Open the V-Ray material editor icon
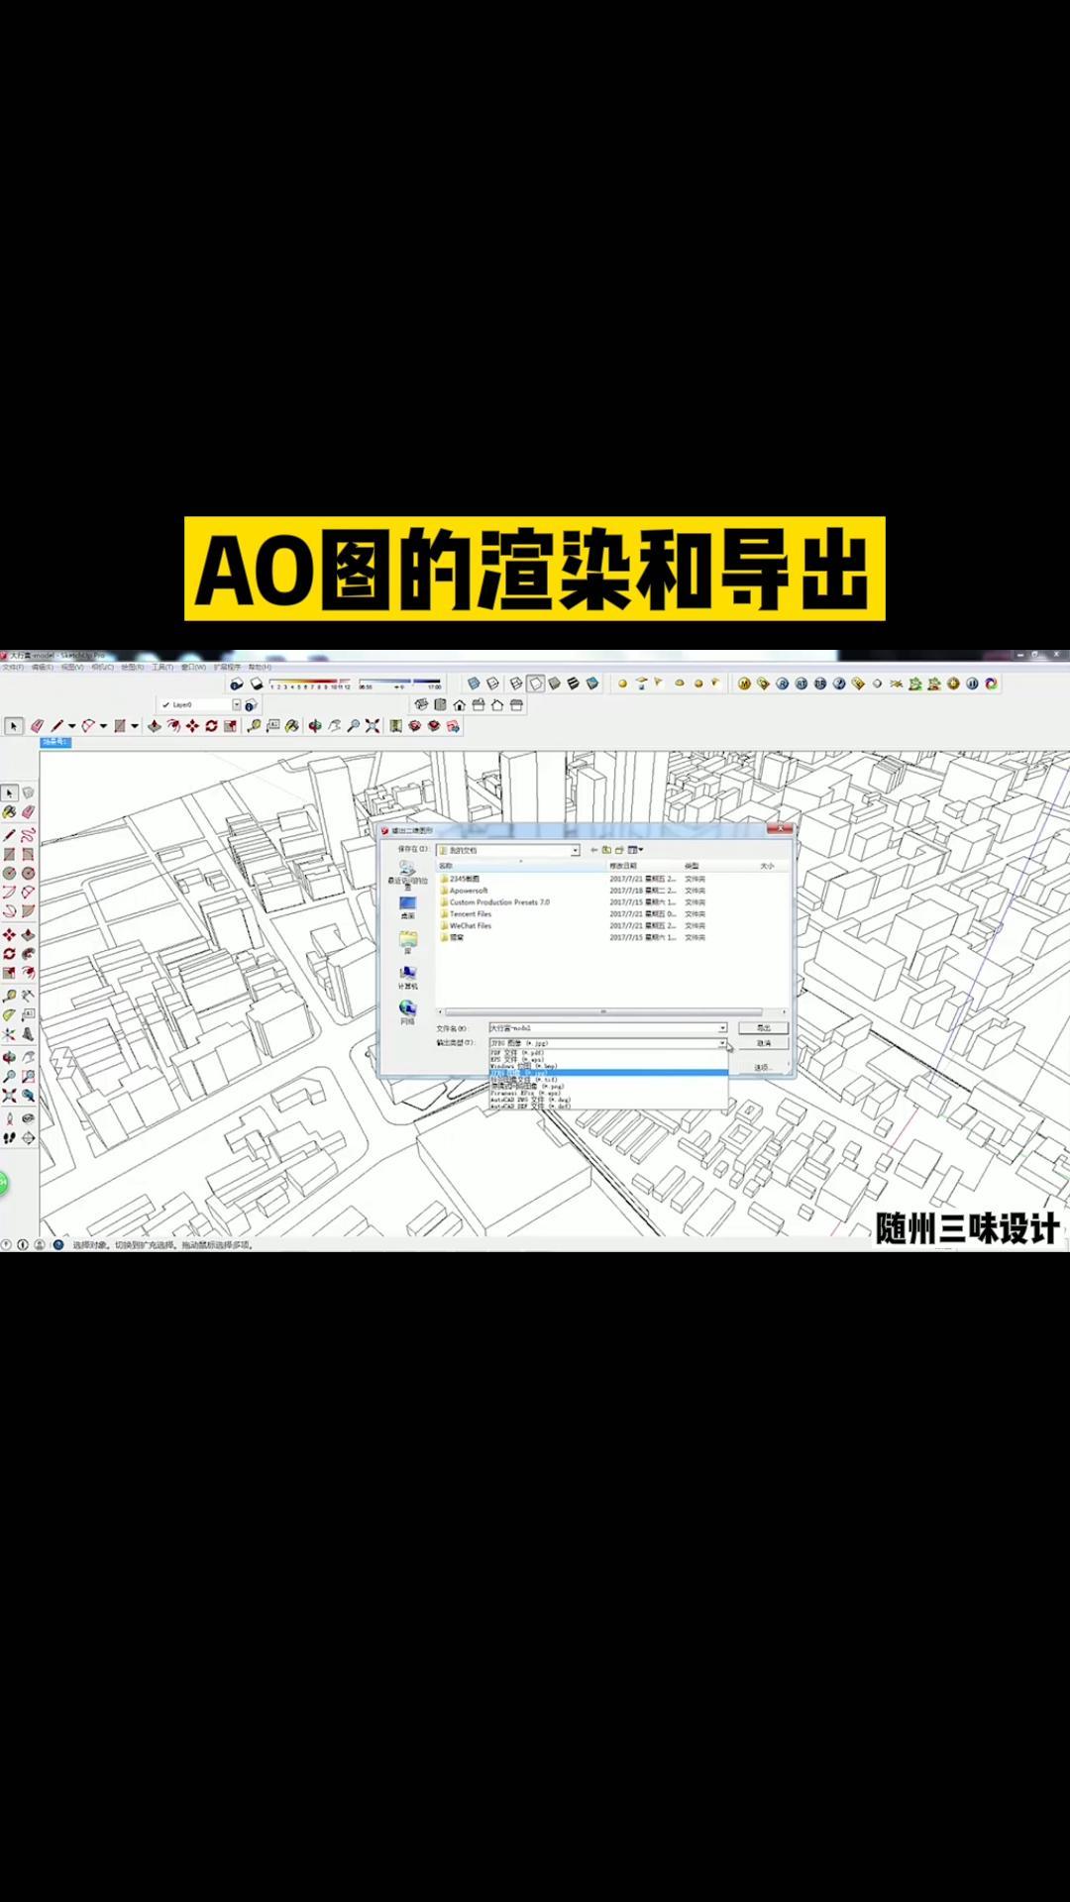Viewport: 1070px width, 1902px height. [744, 684]
